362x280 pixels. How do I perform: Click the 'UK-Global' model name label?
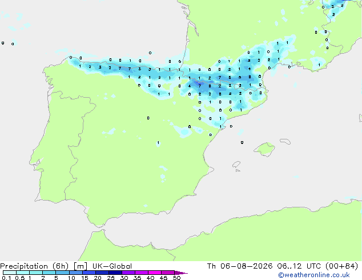[x=112, y=266]
